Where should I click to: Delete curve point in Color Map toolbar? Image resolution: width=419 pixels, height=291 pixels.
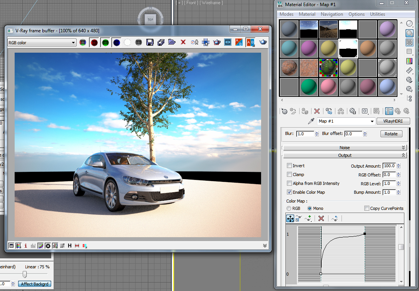pos(321,218)
